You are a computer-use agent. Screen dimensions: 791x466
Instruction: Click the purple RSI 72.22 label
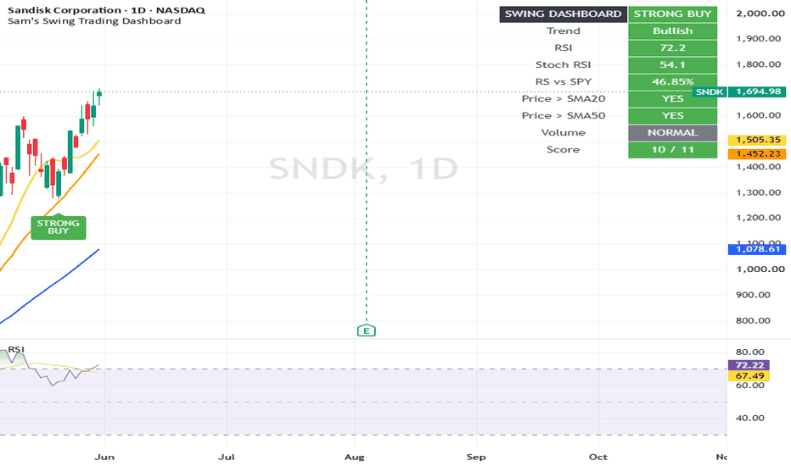pyautogui.click(x=749, y=365)
